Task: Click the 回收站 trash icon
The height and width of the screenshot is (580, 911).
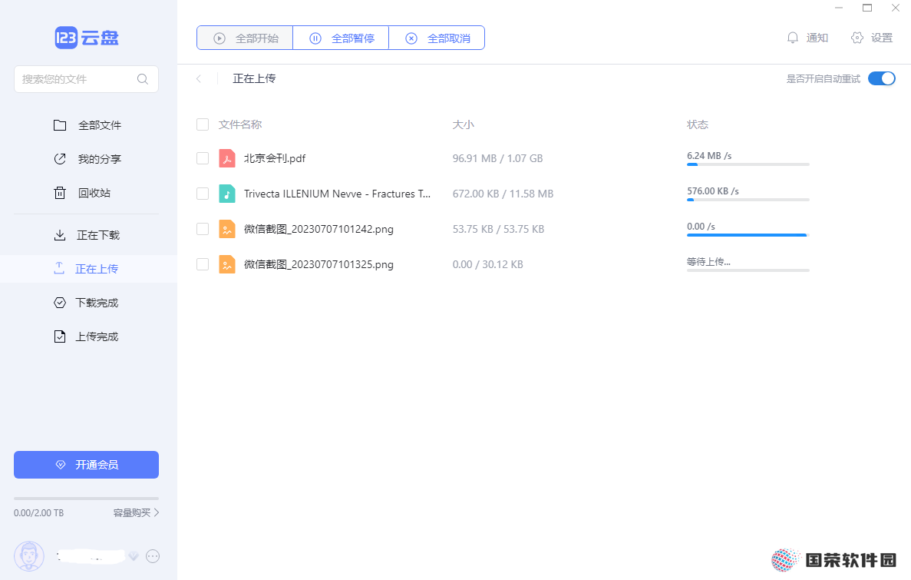Action: click(60, 193)
